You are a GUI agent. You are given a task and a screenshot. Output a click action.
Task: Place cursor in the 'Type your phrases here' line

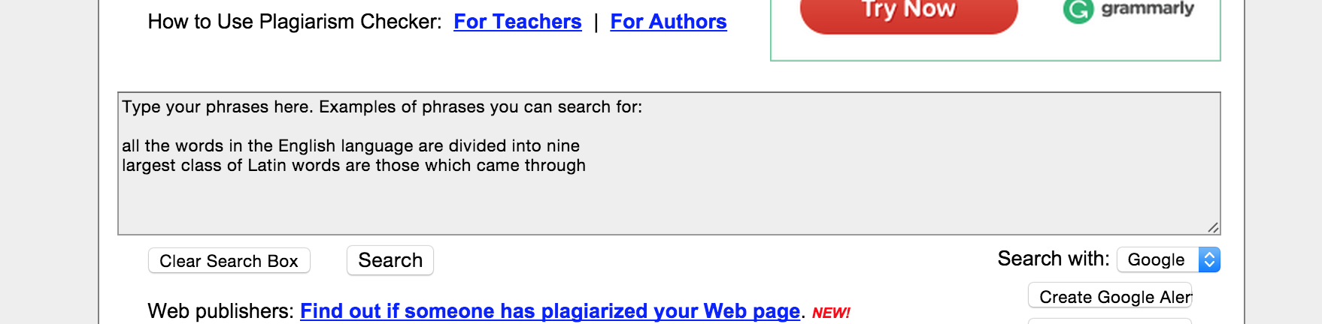click(x=382, y=107)
